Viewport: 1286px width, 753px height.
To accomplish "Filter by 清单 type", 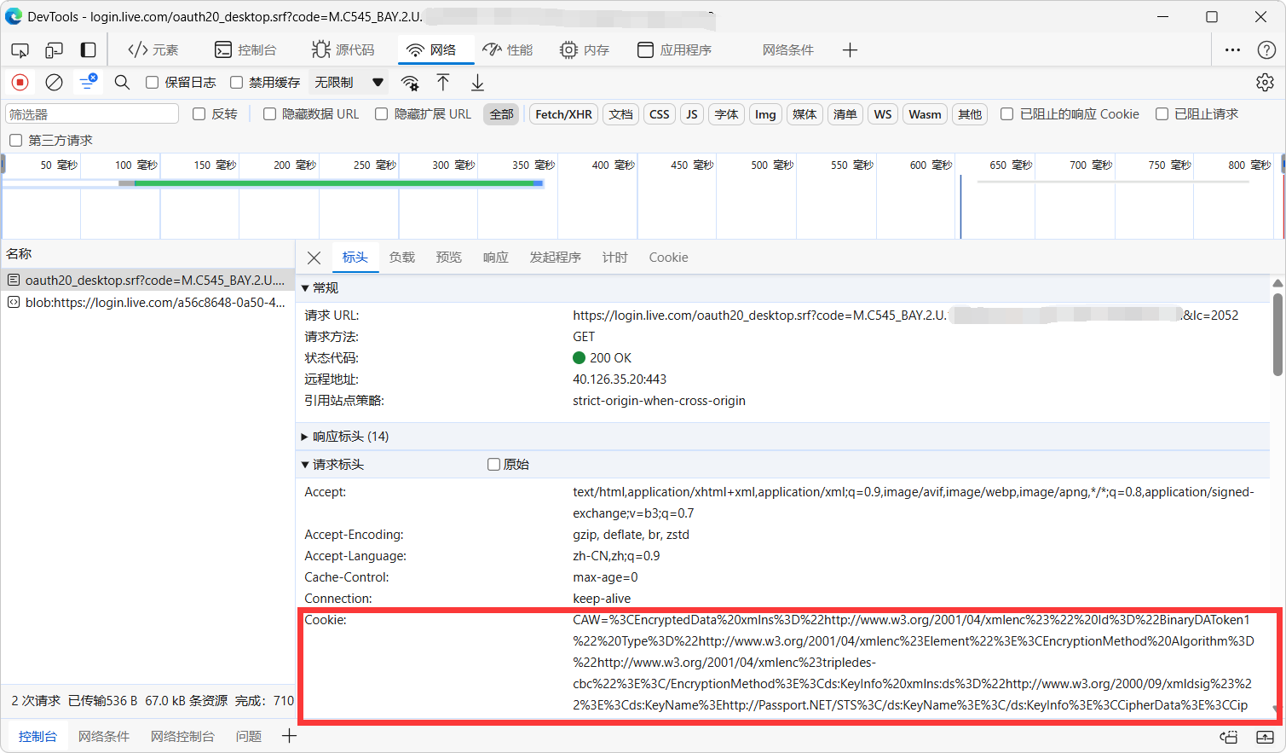I will pos(845,114).
